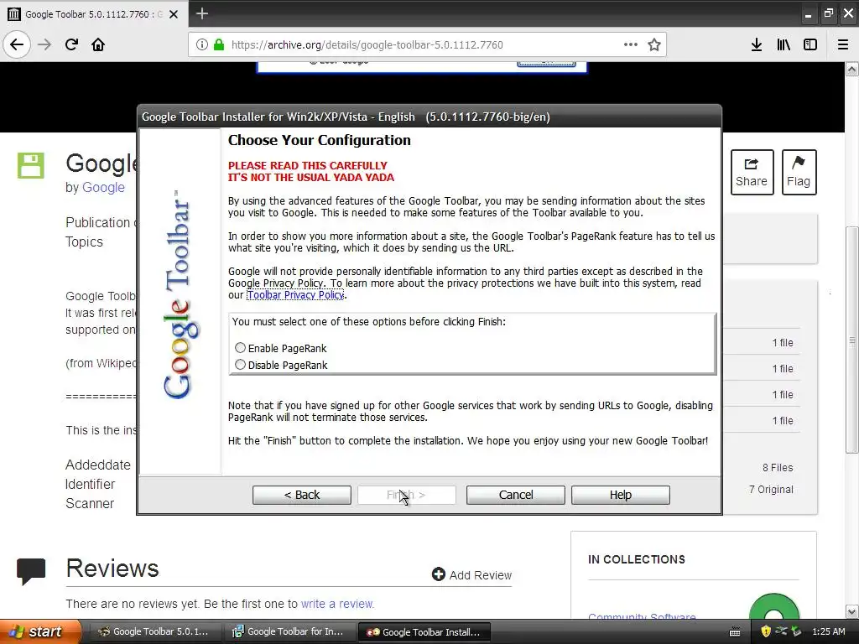
Task: Open the Firefox hamburger menu
Action: click(843, 45)
